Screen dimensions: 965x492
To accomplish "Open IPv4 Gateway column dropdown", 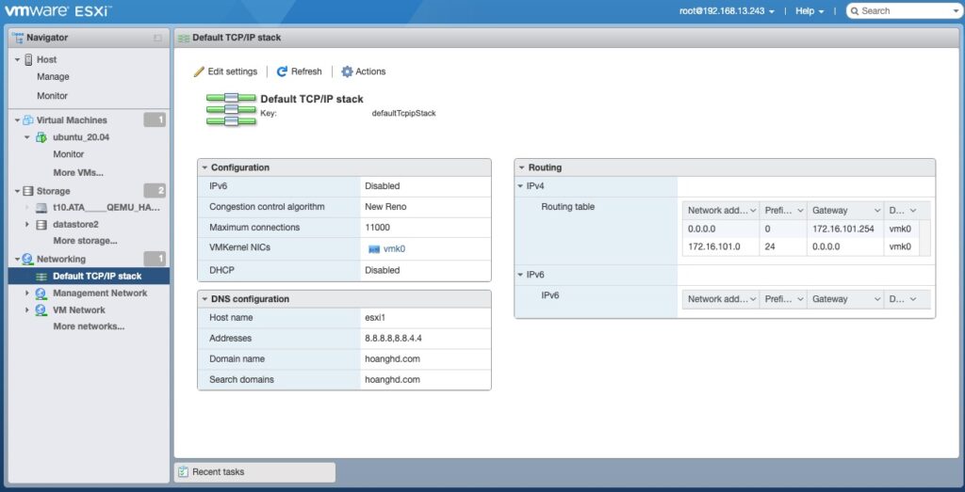I will click(877, 211).
